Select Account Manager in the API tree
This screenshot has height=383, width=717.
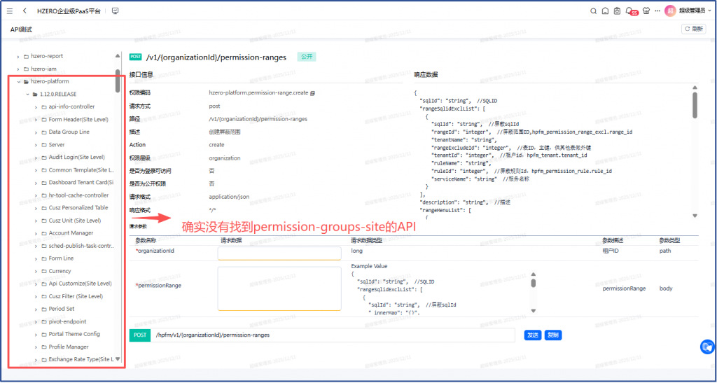pos(71,233)
